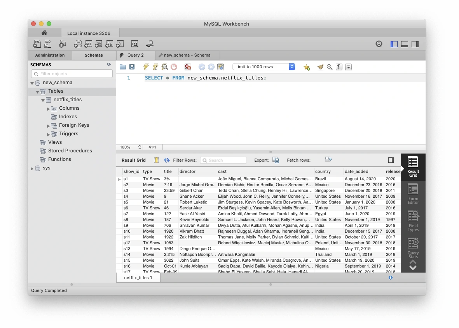The width and height of the screenshot is (459, 328).
Task: Click the Filter Rows search field
Action: [x=223, y=160]
